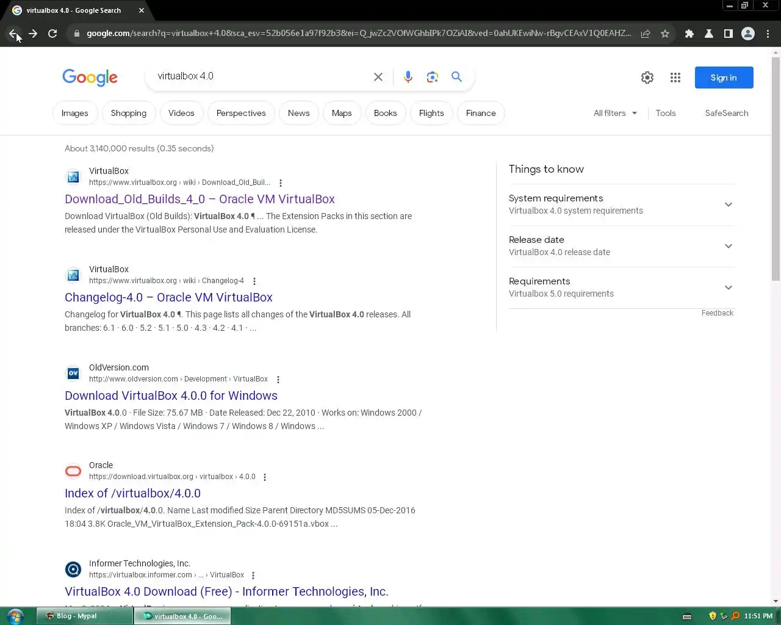
Task: Reload the page
Action: point(52,34)
